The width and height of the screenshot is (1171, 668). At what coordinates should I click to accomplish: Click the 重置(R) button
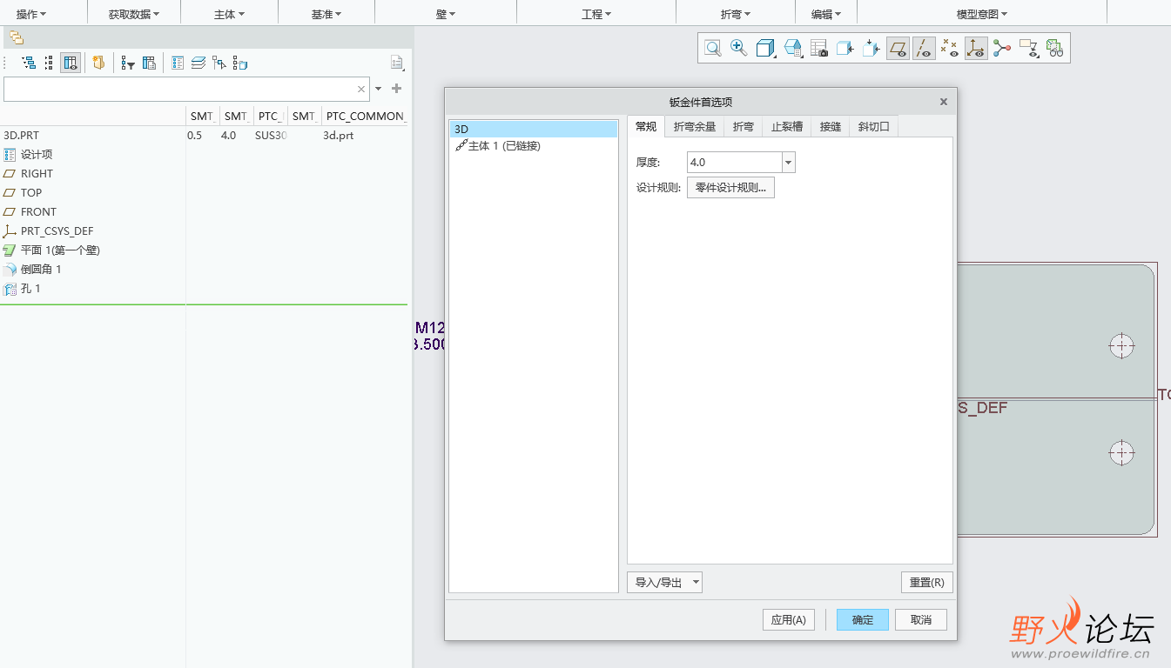(x=926, y=582)
